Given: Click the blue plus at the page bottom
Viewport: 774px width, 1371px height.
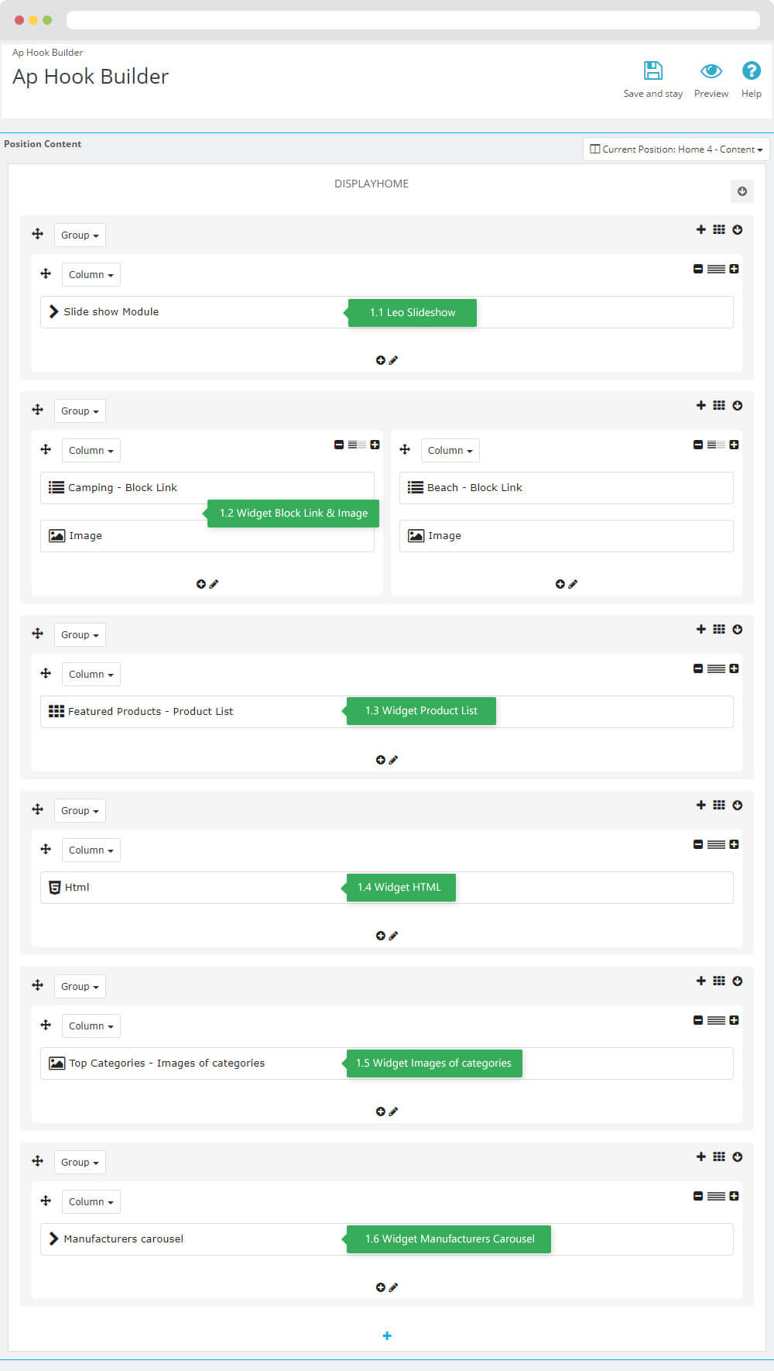Looking at the screenshot, I should [387, 1335].
